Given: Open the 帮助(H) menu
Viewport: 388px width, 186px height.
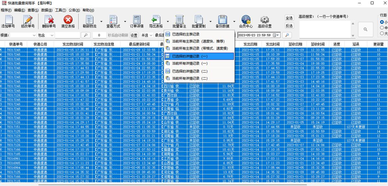Looking at the screenshot, I should tap(88, 10).
